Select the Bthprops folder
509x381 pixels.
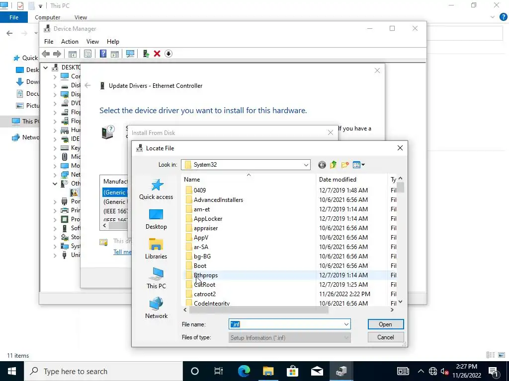206,275
